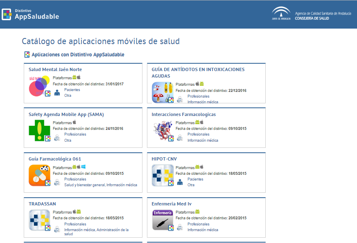Click the professional icon in TRADASSAN card
The width and height of the screenshot is (357, 243).
(x=57, y=229)
